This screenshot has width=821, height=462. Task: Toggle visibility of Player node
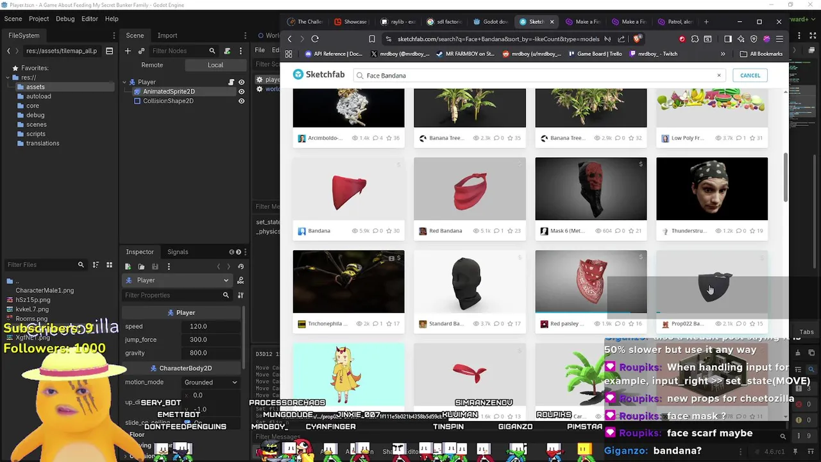pos(241,82)
